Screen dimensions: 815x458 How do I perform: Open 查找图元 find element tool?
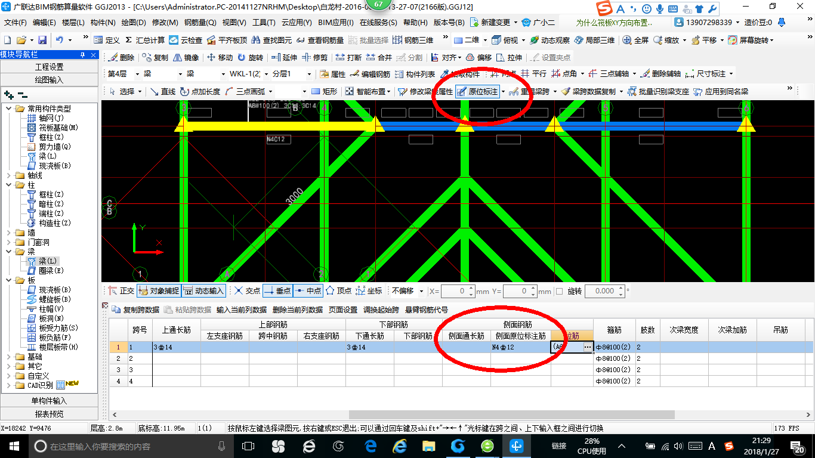[x=271, y=40]
